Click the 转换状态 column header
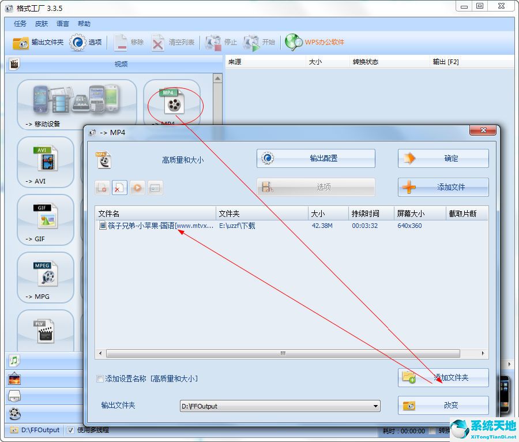Screen dimensions: 519x442 coord(390,62)
